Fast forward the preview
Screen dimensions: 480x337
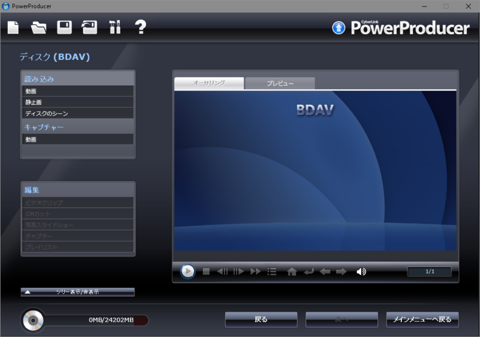[256, 271]
